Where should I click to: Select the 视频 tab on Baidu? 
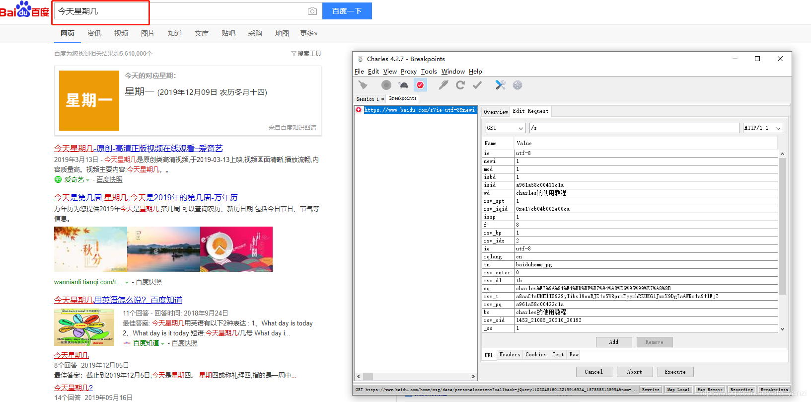121,33
